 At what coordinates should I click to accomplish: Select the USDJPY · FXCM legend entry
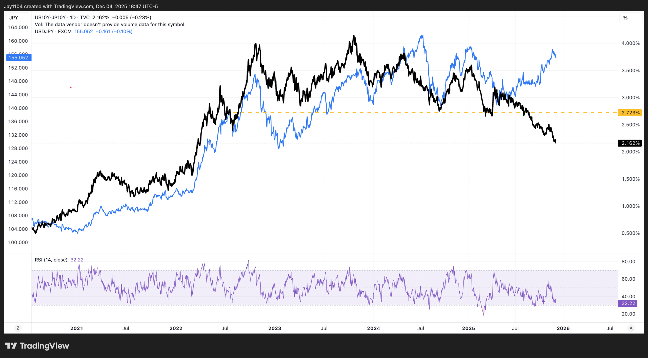pyautogui.click(x=53, y=32)
